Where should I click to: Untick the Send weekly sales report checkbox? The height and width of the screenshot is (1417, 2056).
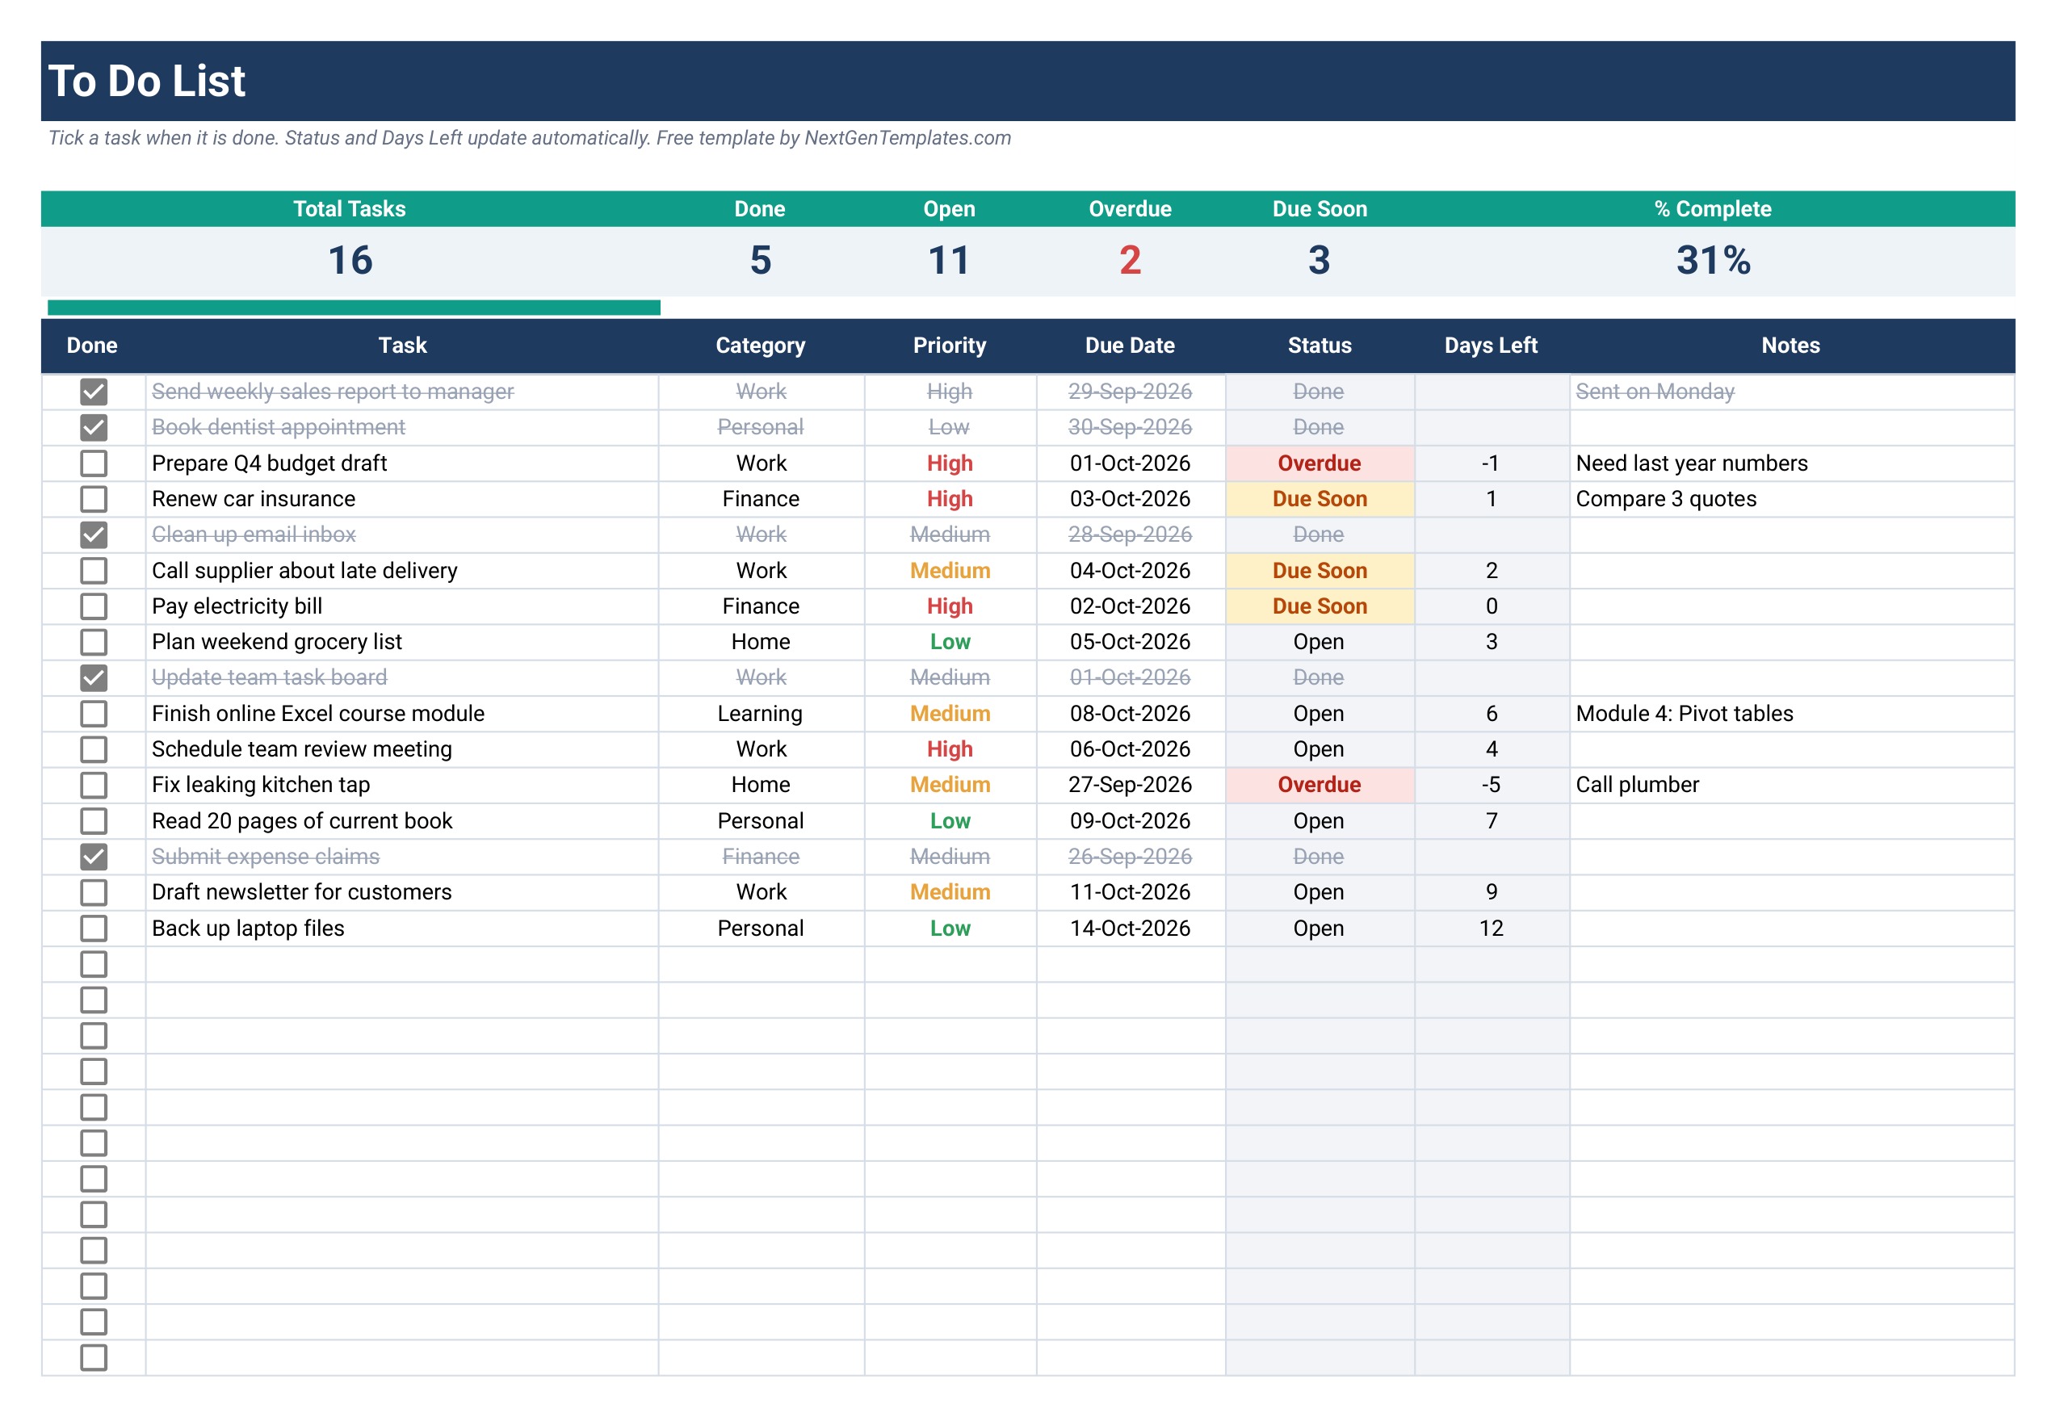pyautogui.click(x=93, y=392)
